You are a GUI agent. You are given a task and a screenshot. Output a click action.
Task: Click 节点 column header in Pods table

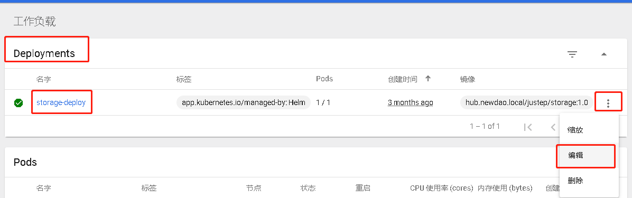point(254,188)
